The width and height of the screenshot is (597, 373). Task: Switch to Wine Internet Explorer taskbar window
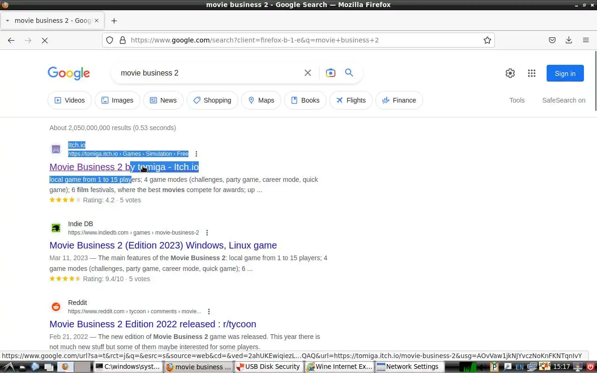(x=339, y=367)
